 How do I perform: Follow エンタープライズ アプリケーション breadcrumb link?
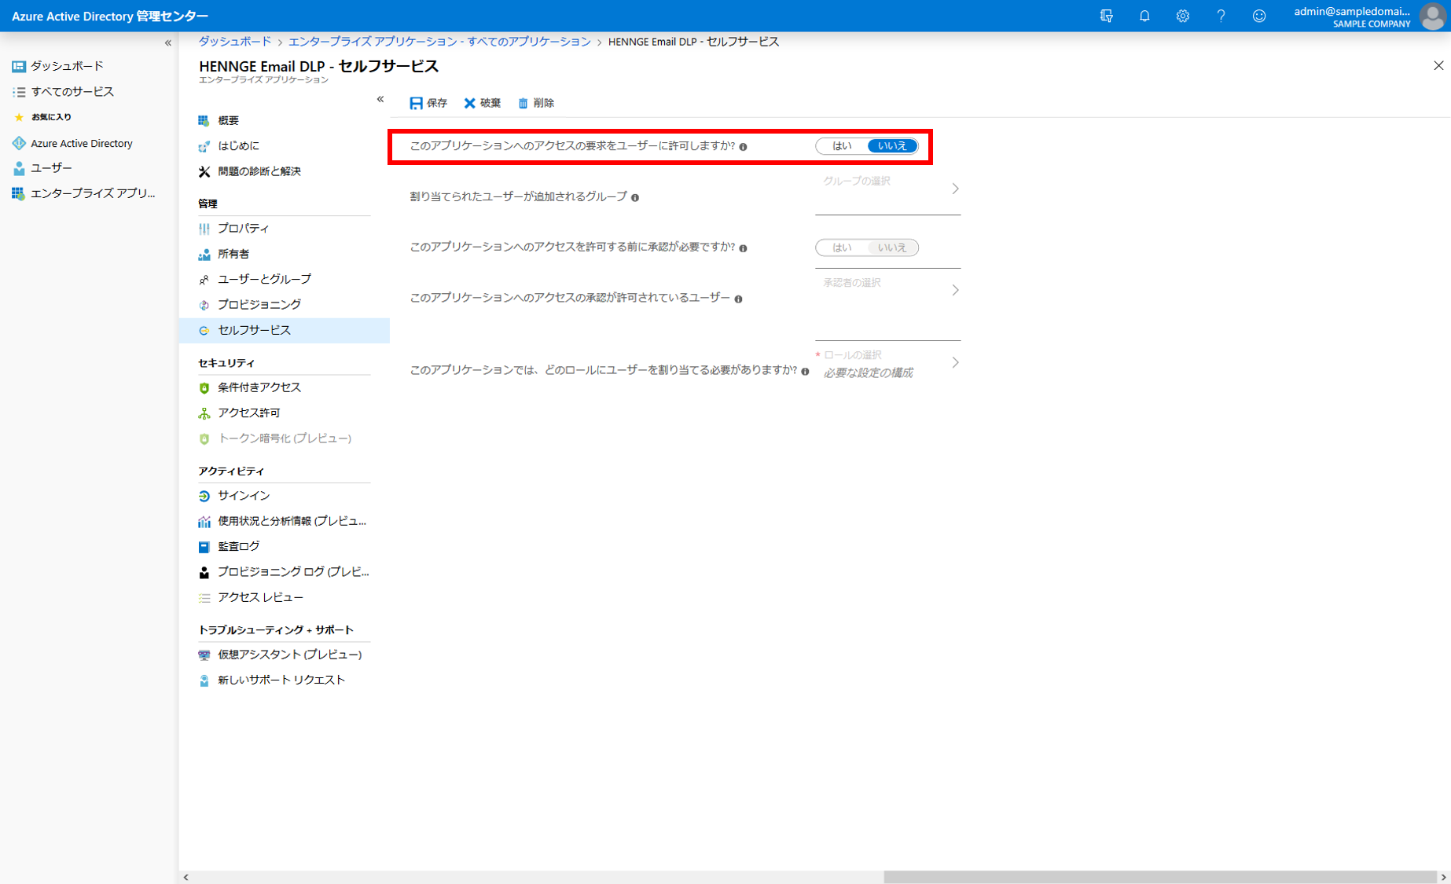439,42
